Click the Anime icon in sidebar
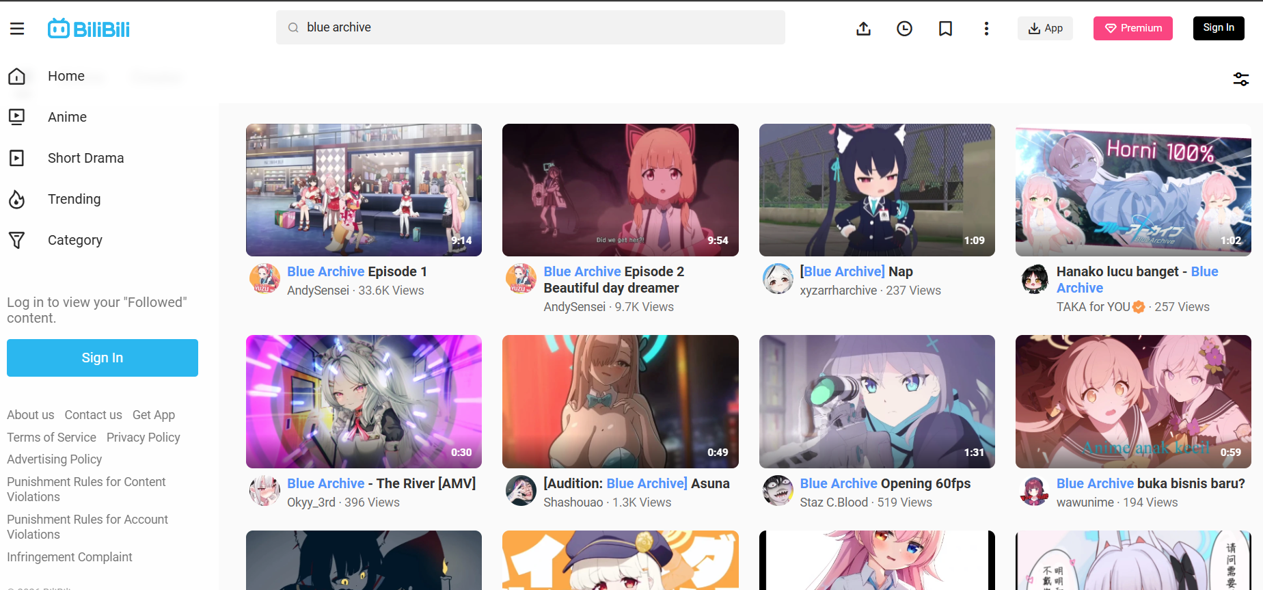Viewport: 1263px width, 590px height. pos(17,117)
